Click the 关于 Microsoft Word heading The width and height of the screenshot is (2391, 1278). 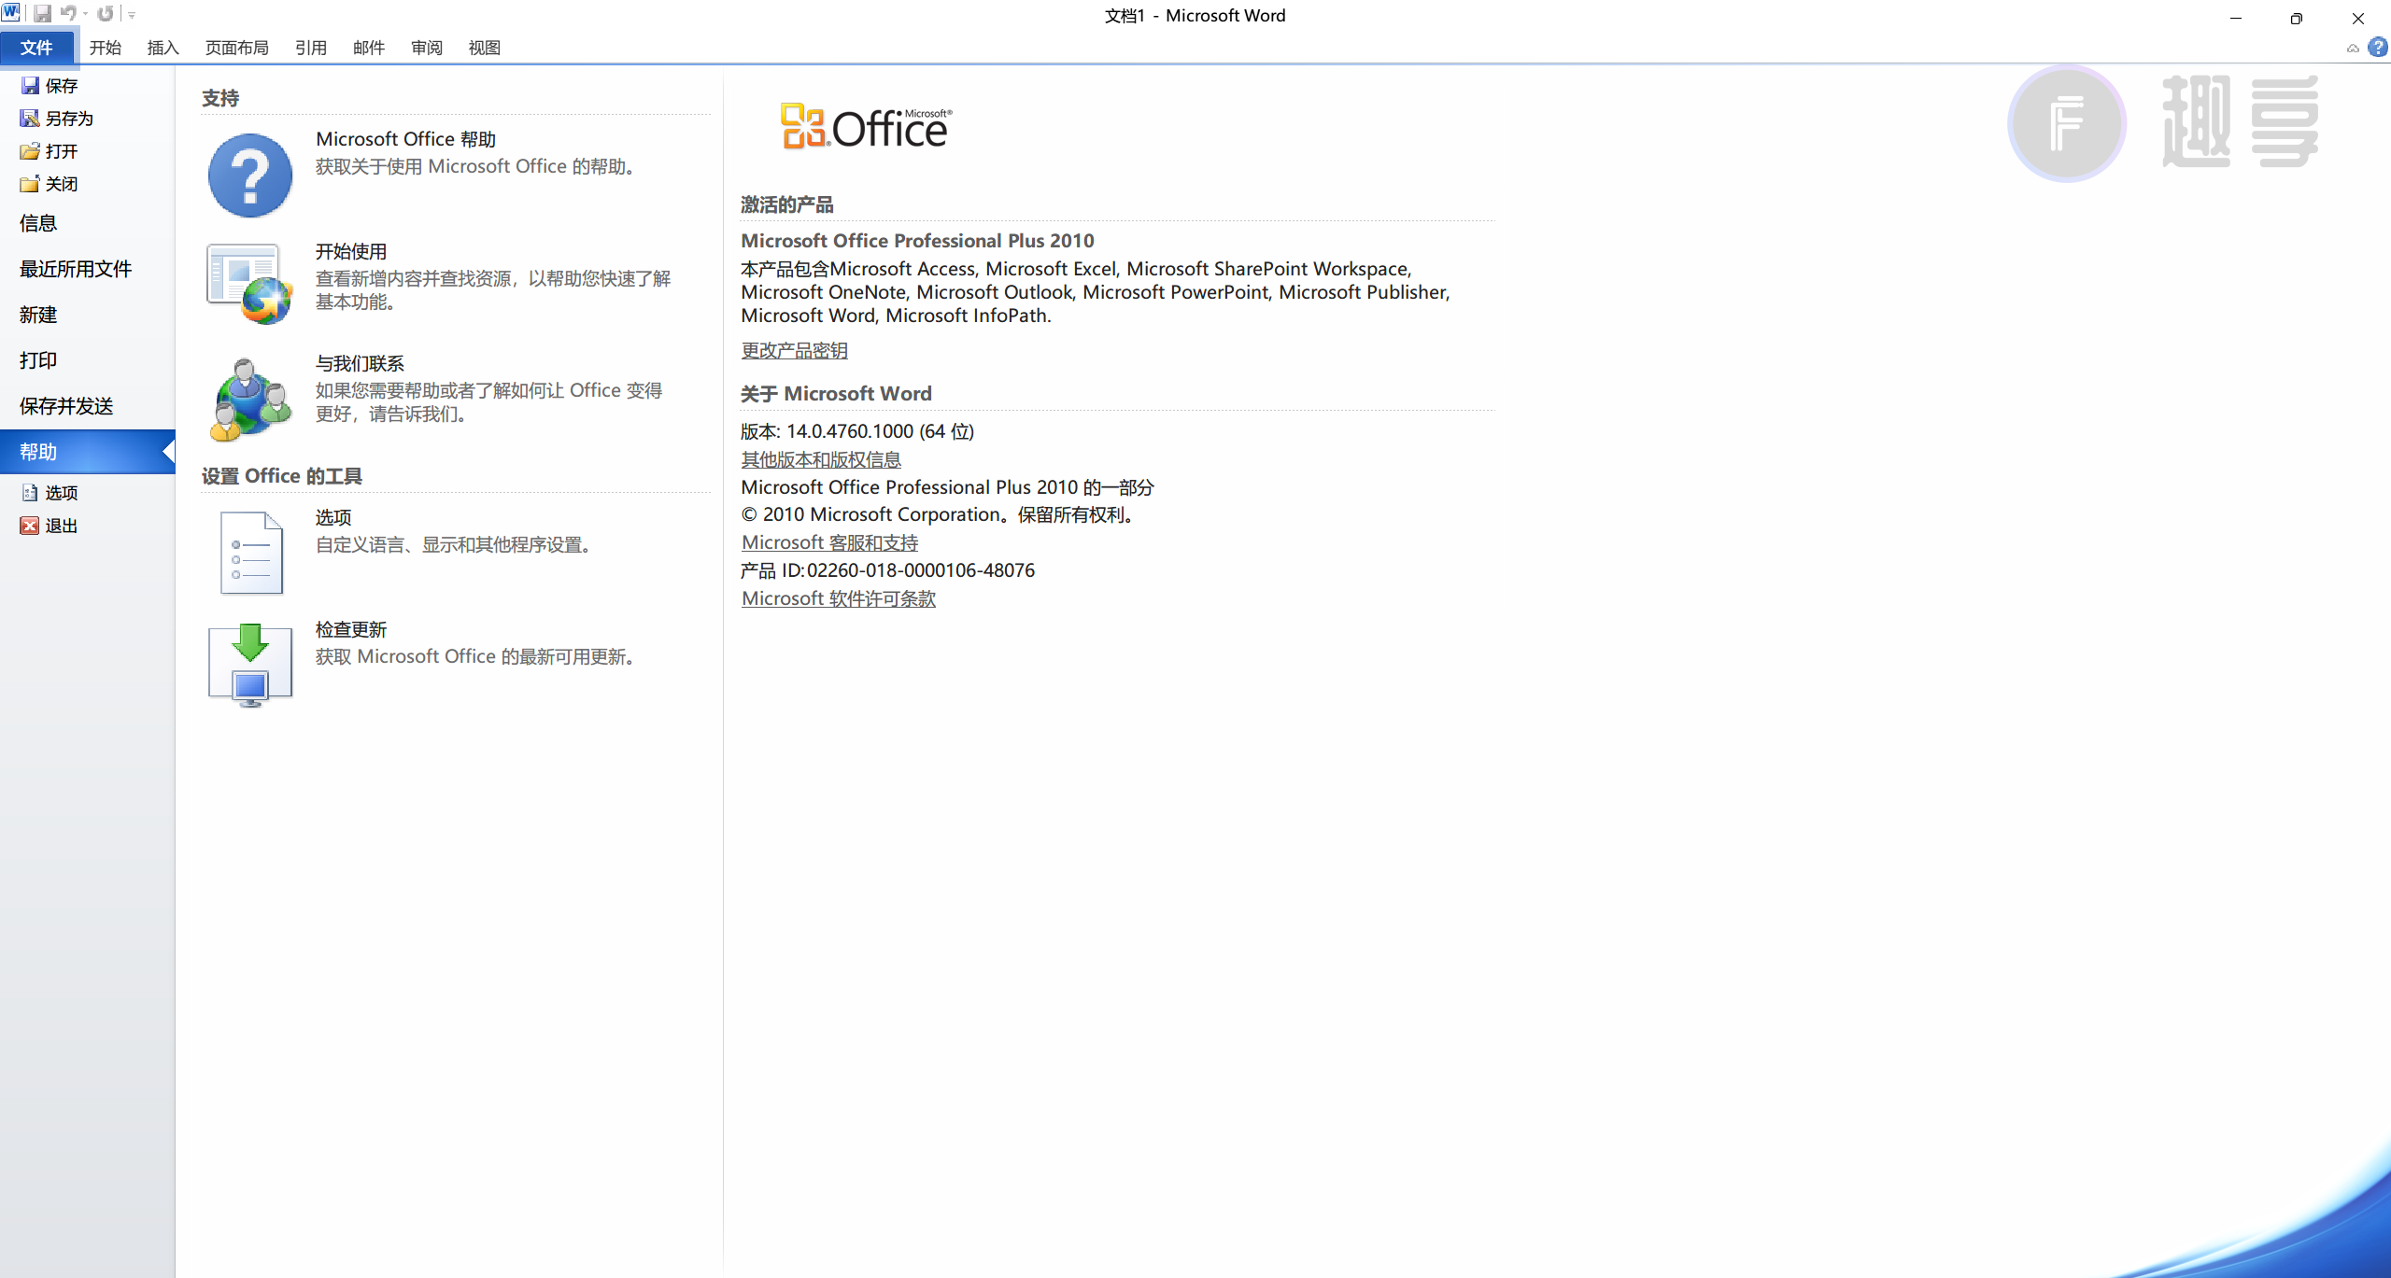click(x=836, y=394)
